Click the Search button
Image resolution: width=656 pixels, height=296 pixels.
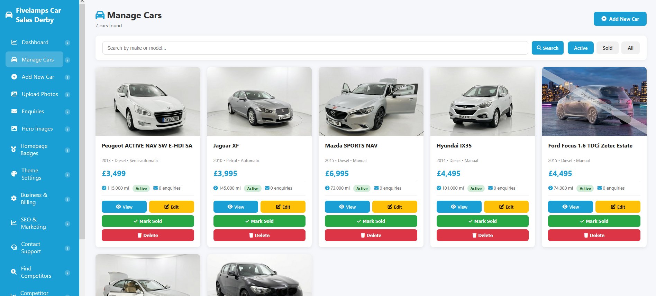click(x=547, y=48)
